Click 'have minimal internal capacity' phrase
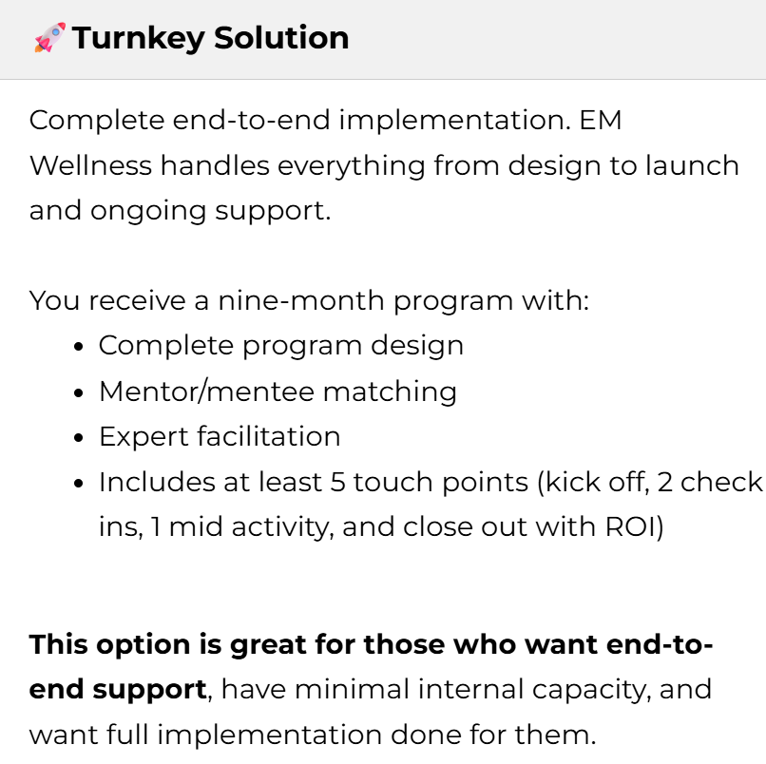 point(436,689)
